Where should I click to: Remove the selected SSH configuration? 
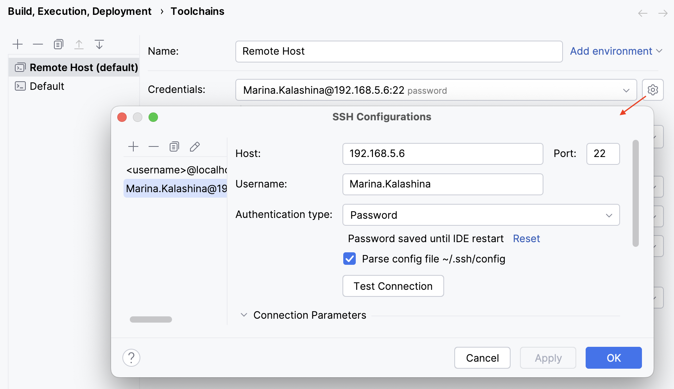pyautogui.click(x=154, y=146)
